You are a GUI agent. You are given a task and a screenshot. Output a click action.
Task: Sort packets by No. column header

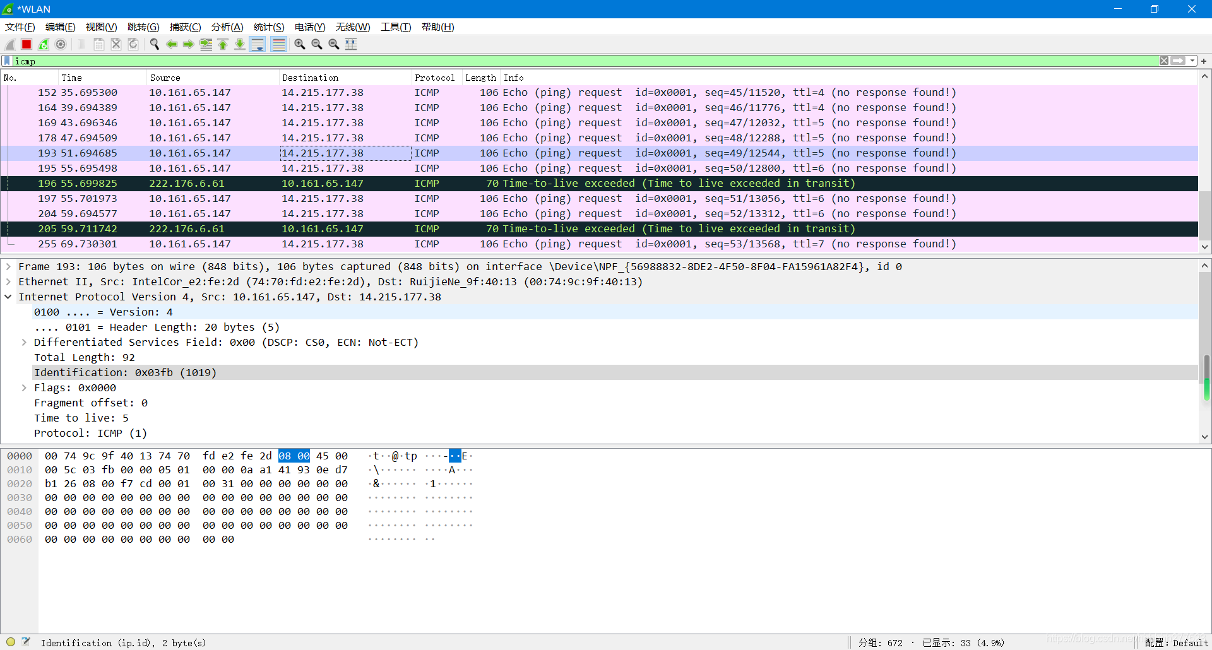[29, 78]
